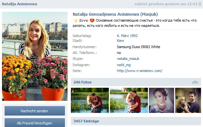Click 'alle' to show all photos

195,82
